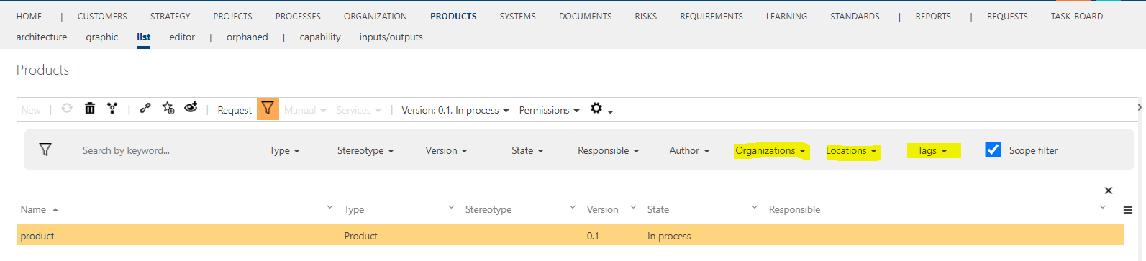Open the settings gear menu
Viewport: 1146px width, 261px height.
click(601, 109)
